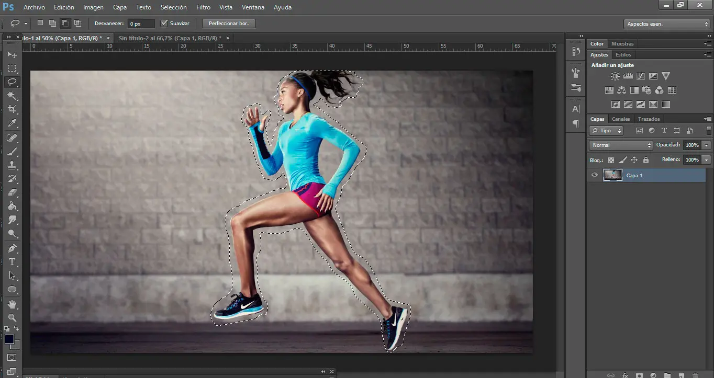Activate the Hand tool
Screen dimensions: 714x378
click(12, 304)
